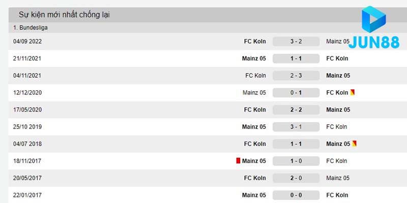The width and height of the screenshot is (407, 203).
Task: Click the JUN88 brand text
Action: click(x=374, y=43)
